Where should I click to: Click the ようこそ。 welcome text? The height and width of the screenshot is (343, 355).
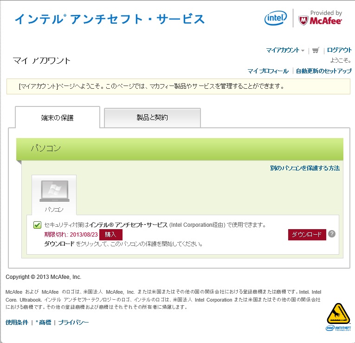point(341,60)
